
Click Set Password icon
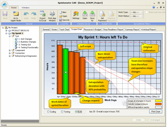[102, 14]
